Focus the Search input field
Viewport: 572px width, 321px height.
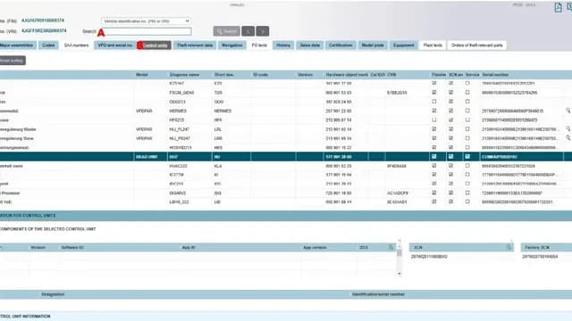coord(147,31)
